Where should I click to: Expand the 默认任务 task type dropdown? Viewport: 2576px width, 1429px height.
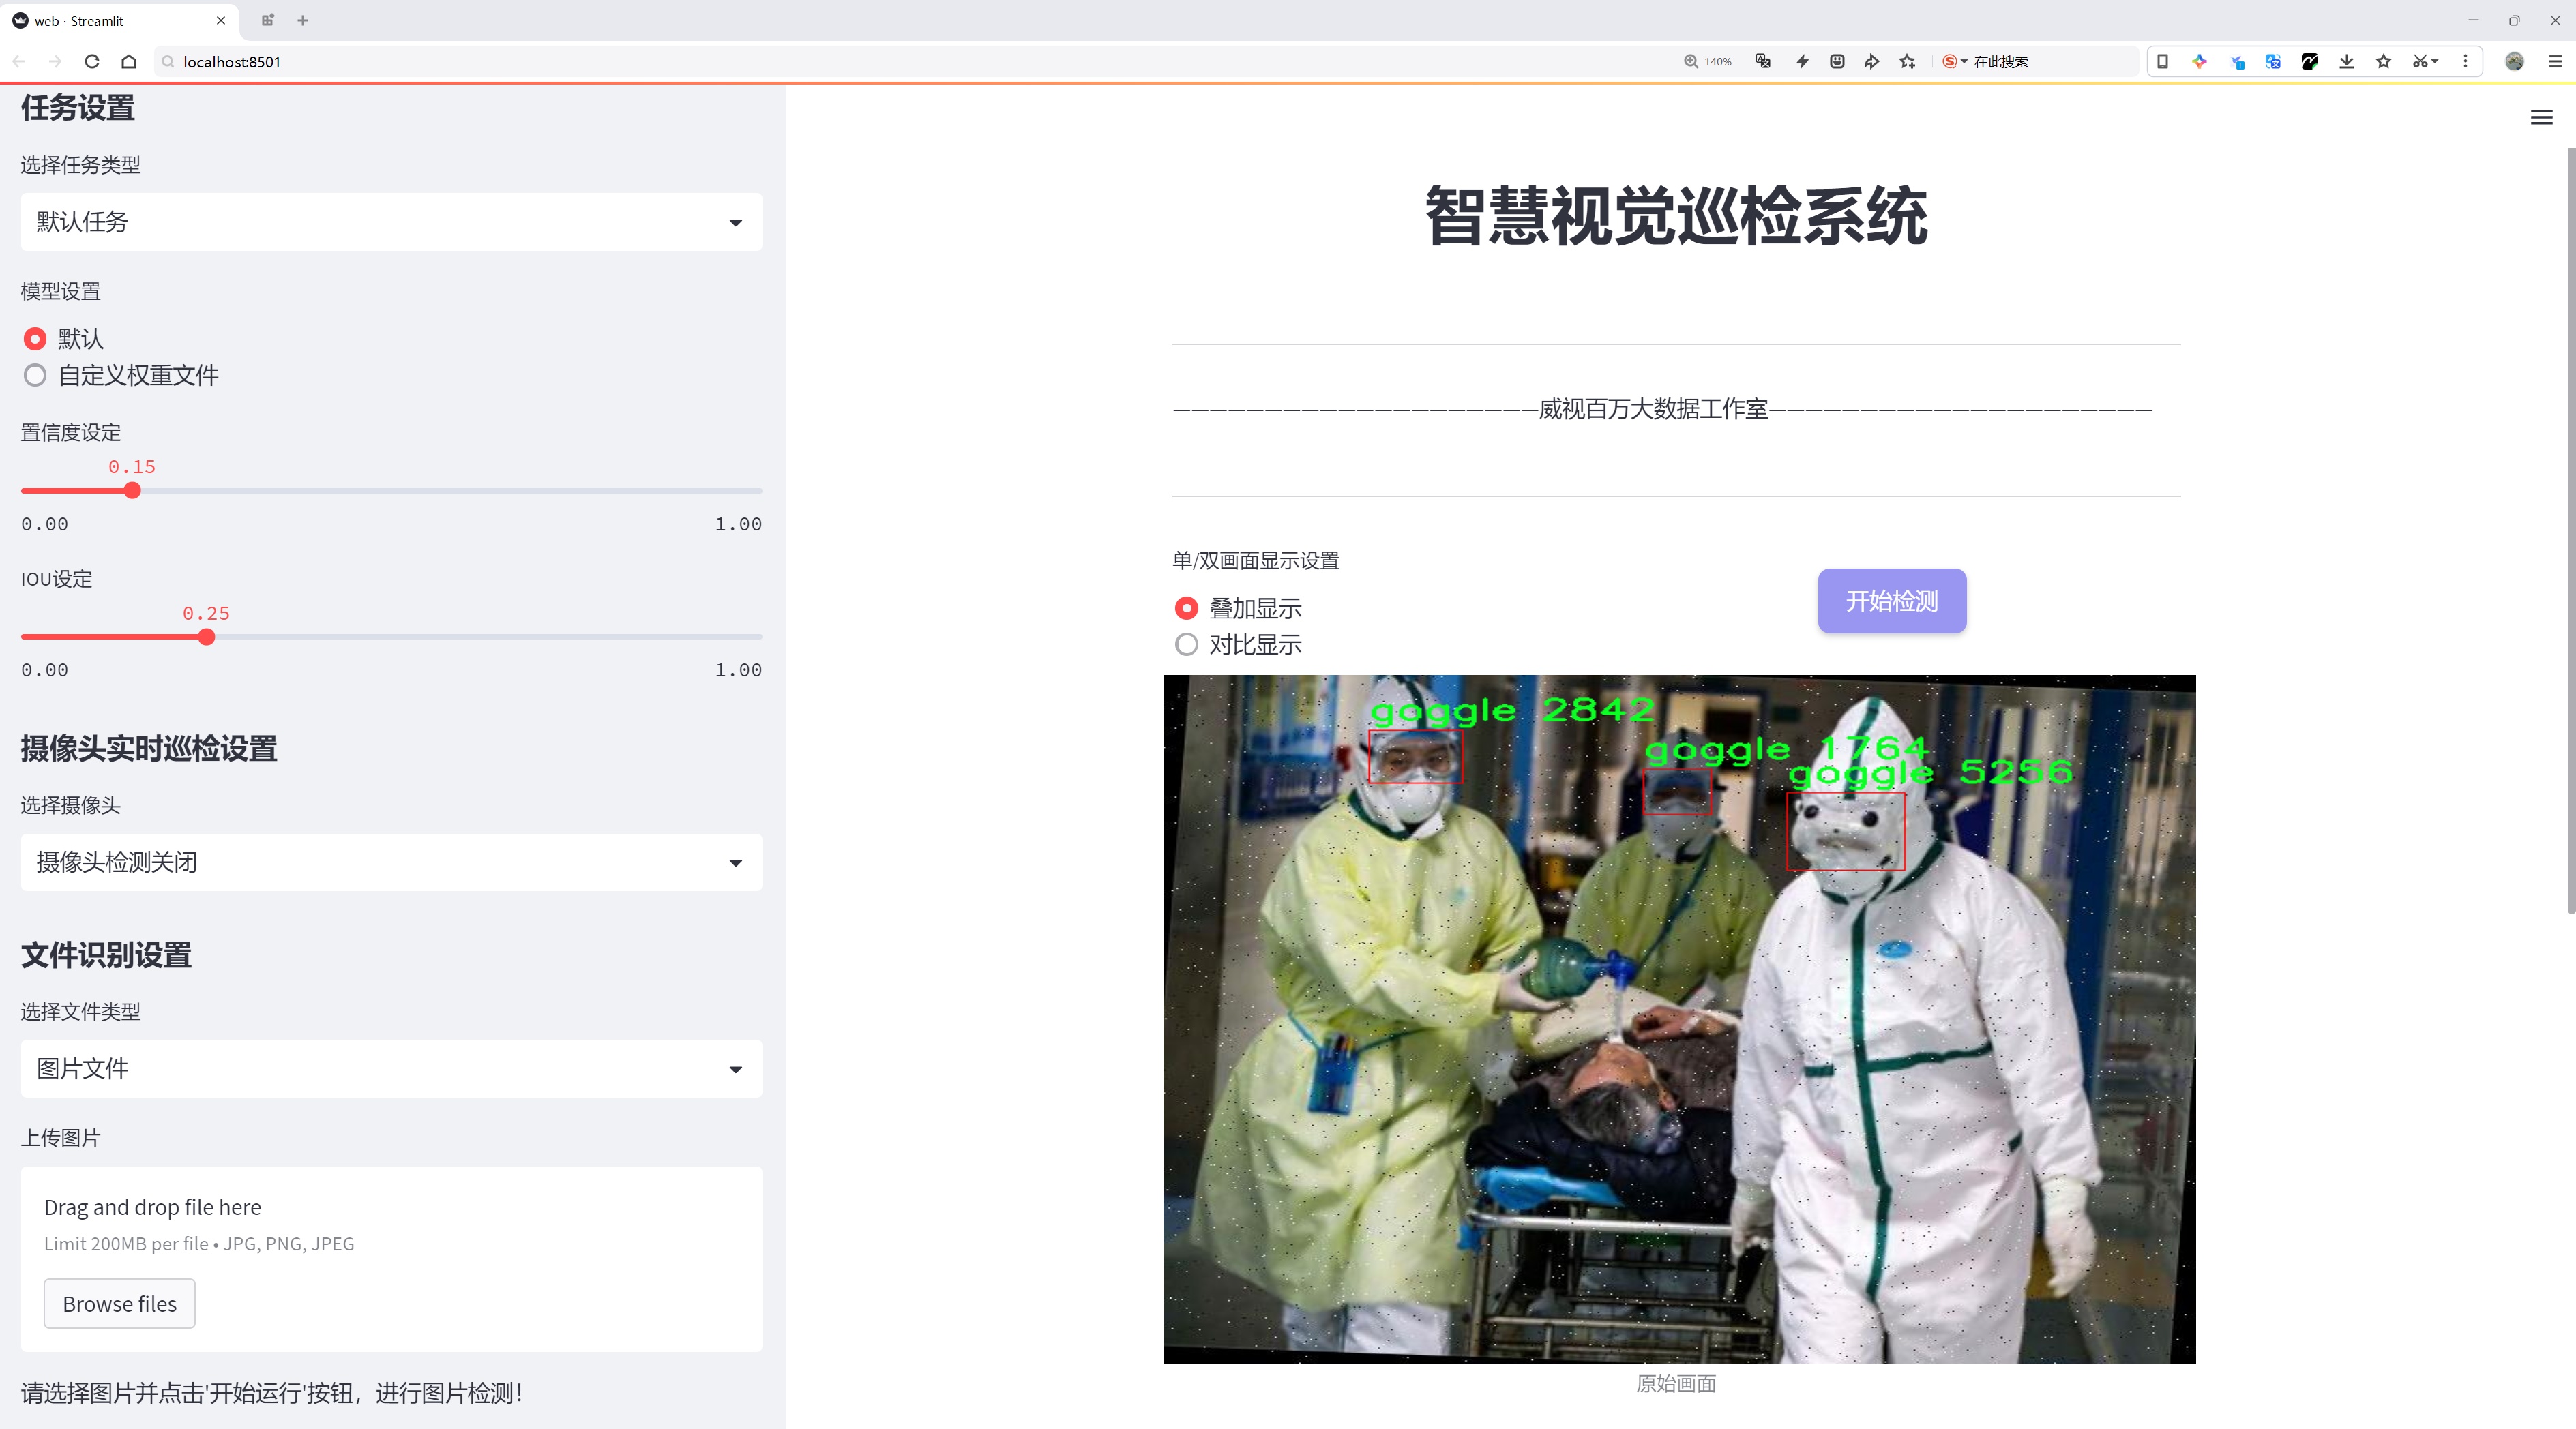click(391, 222)
